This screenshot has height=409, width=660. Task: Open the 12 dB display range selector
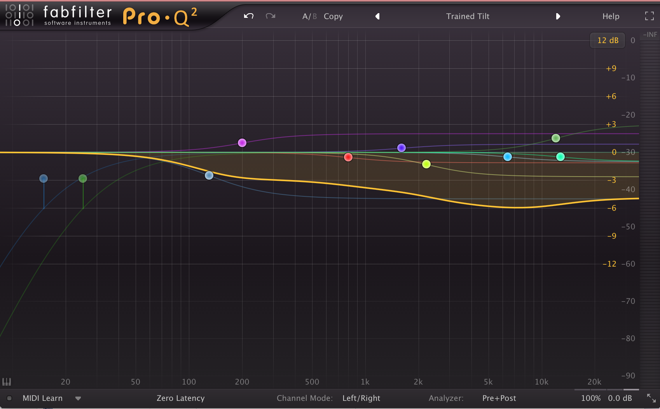(x=608, y=40)
